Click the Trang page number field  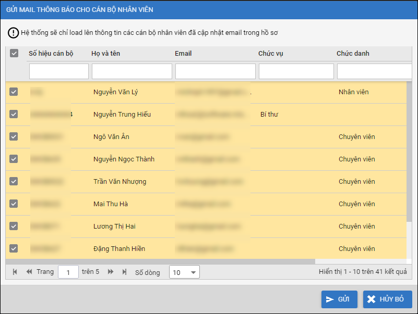coord(68,272)
